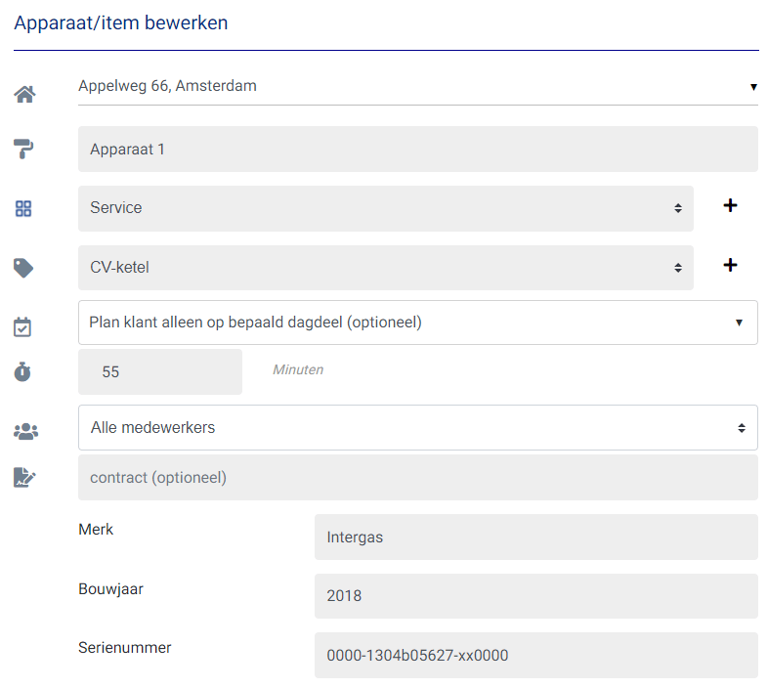Add new option next to Service
This screenshot has width=768, height=688.
coord(729,206)
